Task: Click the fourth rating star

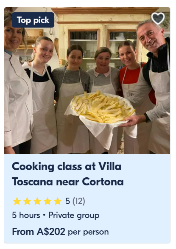Action: click(x=47, y=201)
